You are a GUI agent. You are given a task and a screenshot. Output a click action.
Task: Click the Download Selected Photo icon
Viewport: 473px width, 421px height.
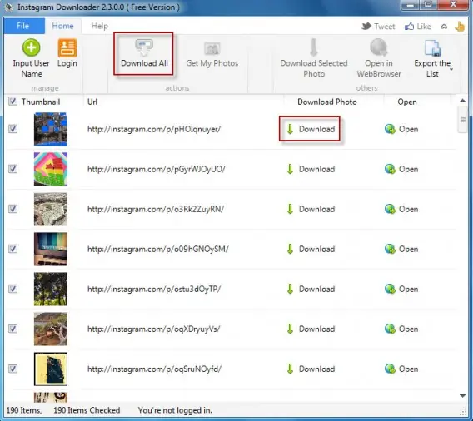pyautogui.click(x=314, y=47)
